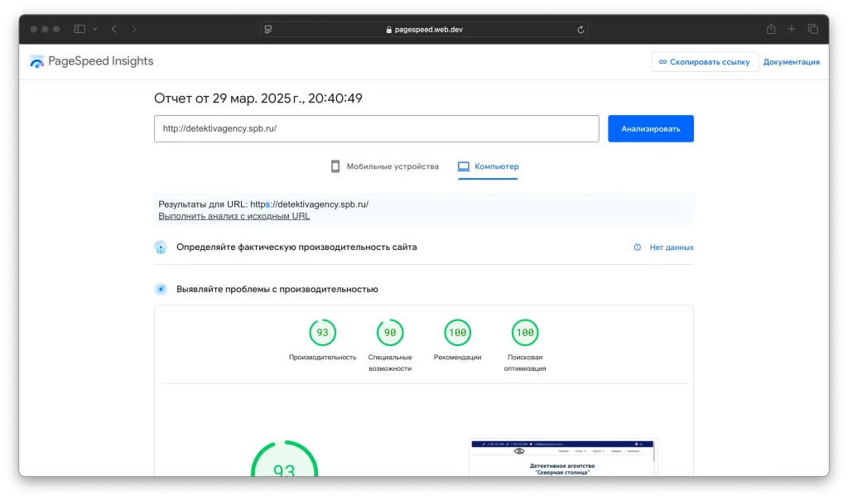Click the URL field with detektivagency.spb.ru

(x=377, y=128)
